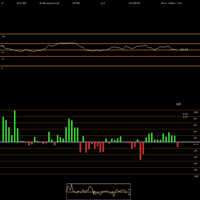Click the MR axis label 40
The width and height of the screenshot is (200, 200).
coord(195,132)
